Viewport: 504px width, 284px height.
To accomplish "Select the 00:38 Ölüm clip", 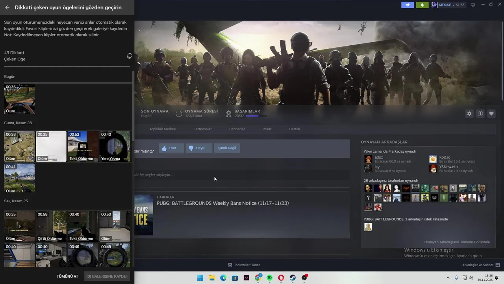I will coord(19,146).
